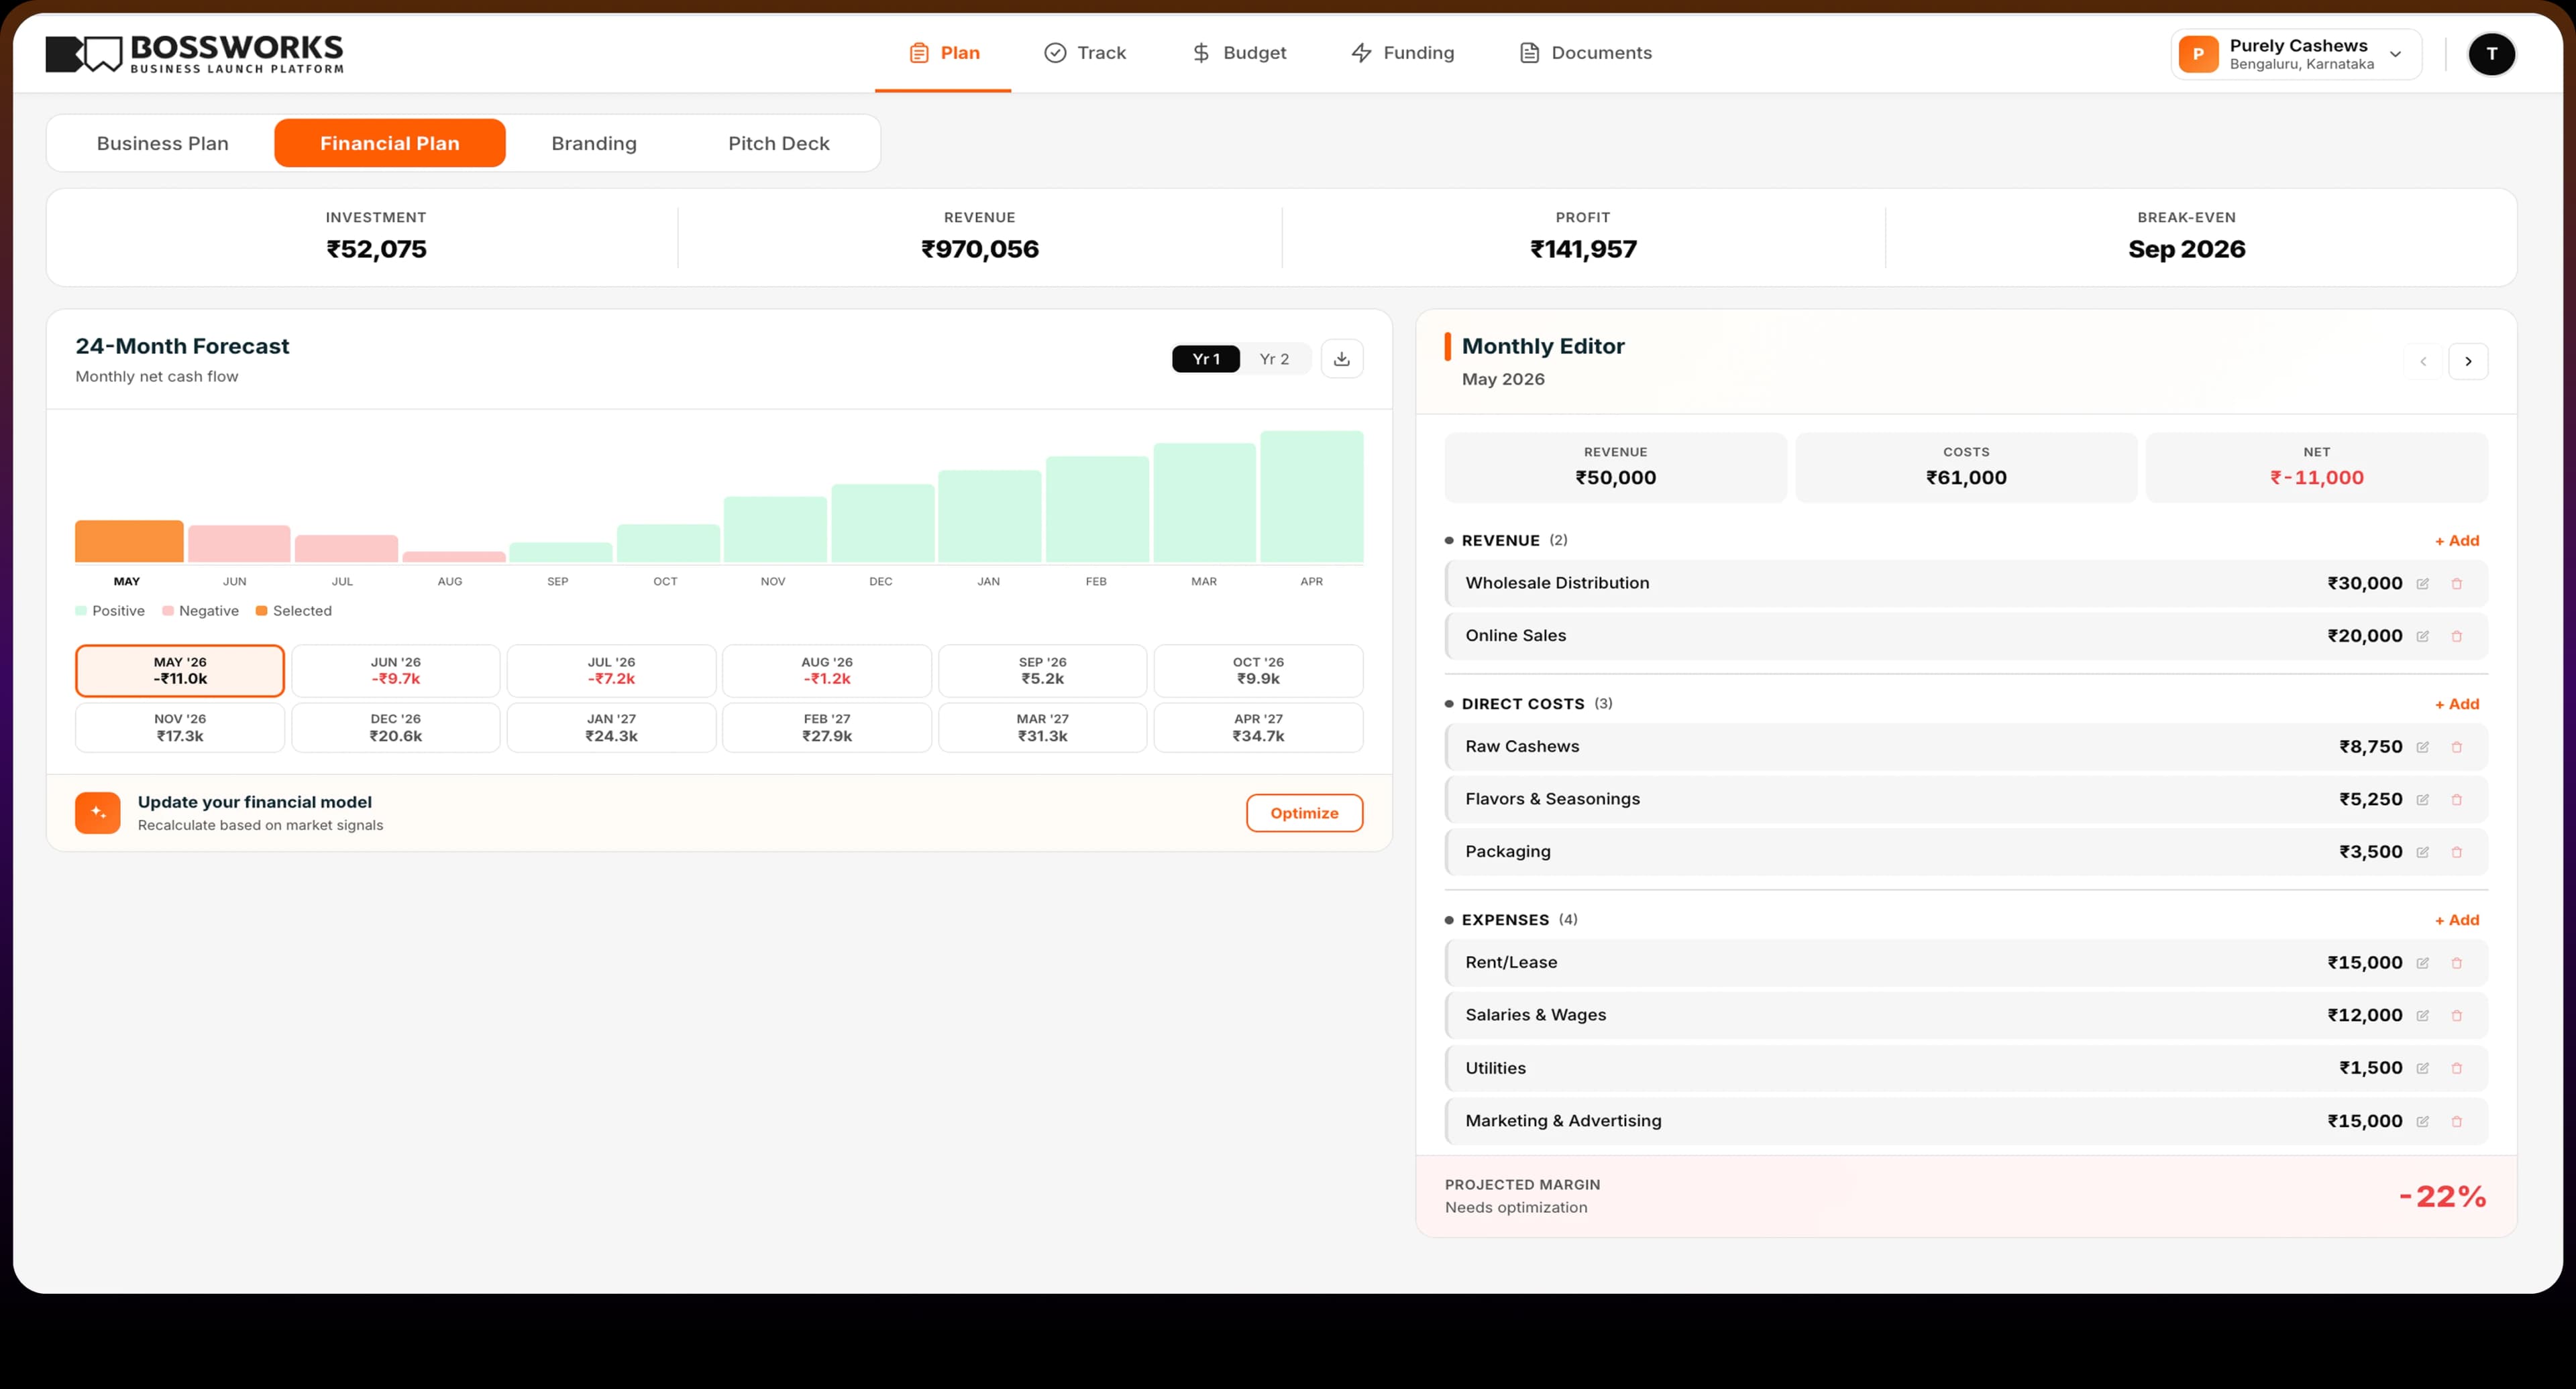The height and width of the screenshot is (1389, 2576).
Task: Select the DEC '26 month card
Action: point(396,727)
